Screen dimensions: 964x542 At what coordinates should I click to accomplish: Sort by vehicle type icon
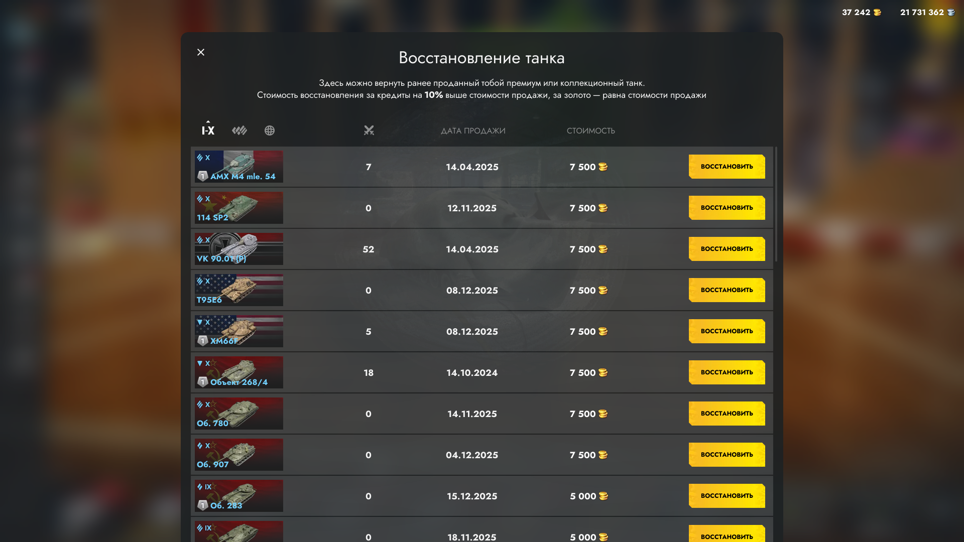pyautogui.click(x=239, y=130)
